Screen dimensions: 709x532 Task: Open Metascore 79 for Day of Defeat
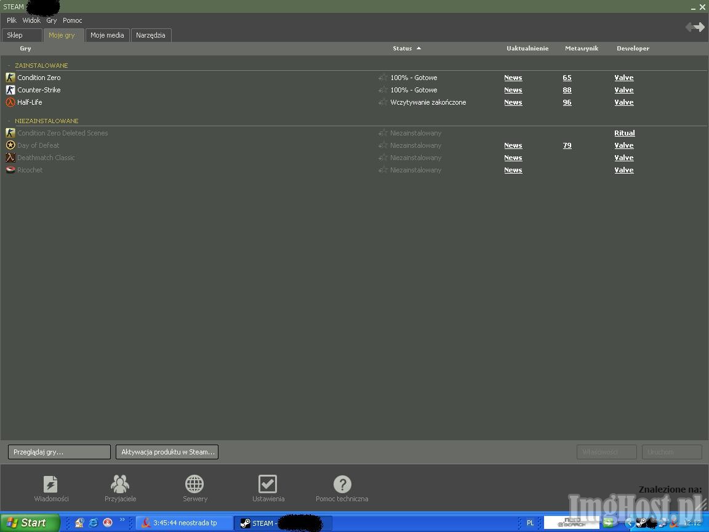[x=567, y=145]
